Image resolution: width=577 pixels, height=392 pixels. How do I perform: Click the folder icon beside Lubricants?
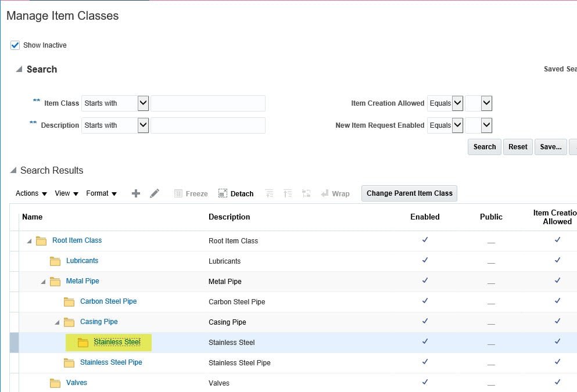pyautogui.click(x=55, y=261)
